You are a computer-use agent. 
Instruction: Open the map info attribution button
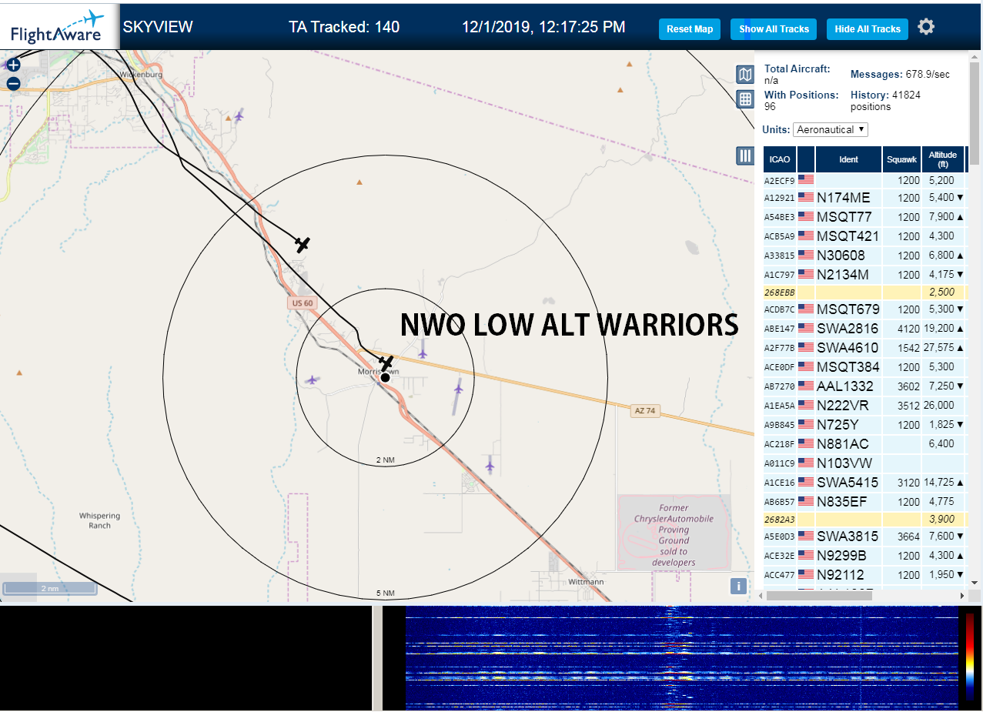click(x=738, y=587)
